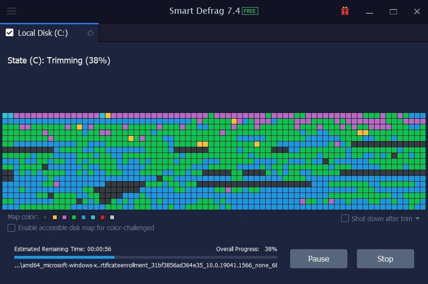428x284 pixels.
Task: Click the blue map color swatch
Action: [x=84, y=217]
